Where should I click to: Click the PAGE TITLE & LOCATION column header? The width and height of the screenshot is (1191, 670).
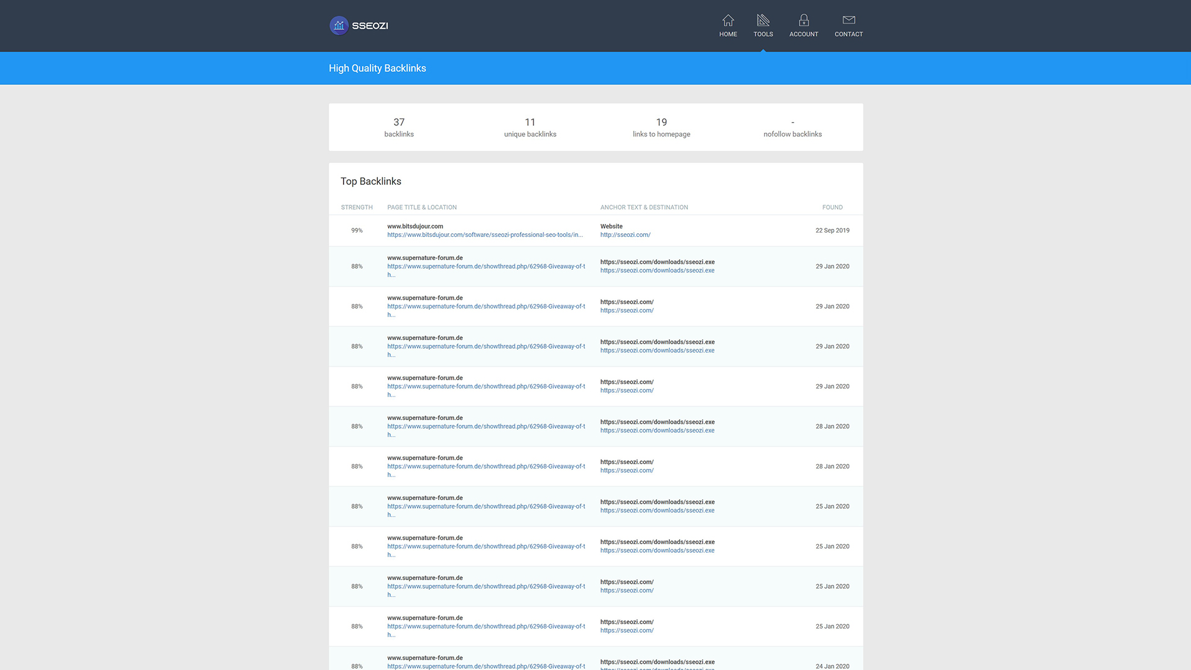422,207
